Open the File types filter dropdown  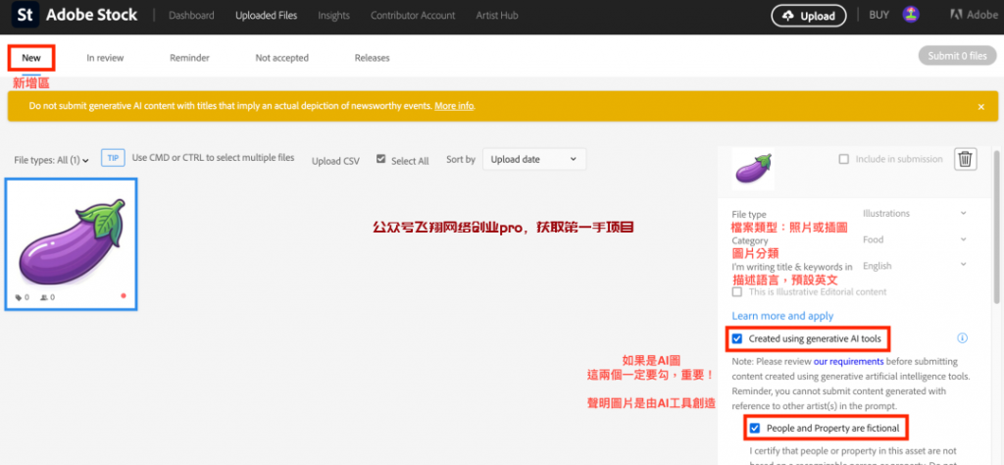pyautogui.click(x=51, y=160)
